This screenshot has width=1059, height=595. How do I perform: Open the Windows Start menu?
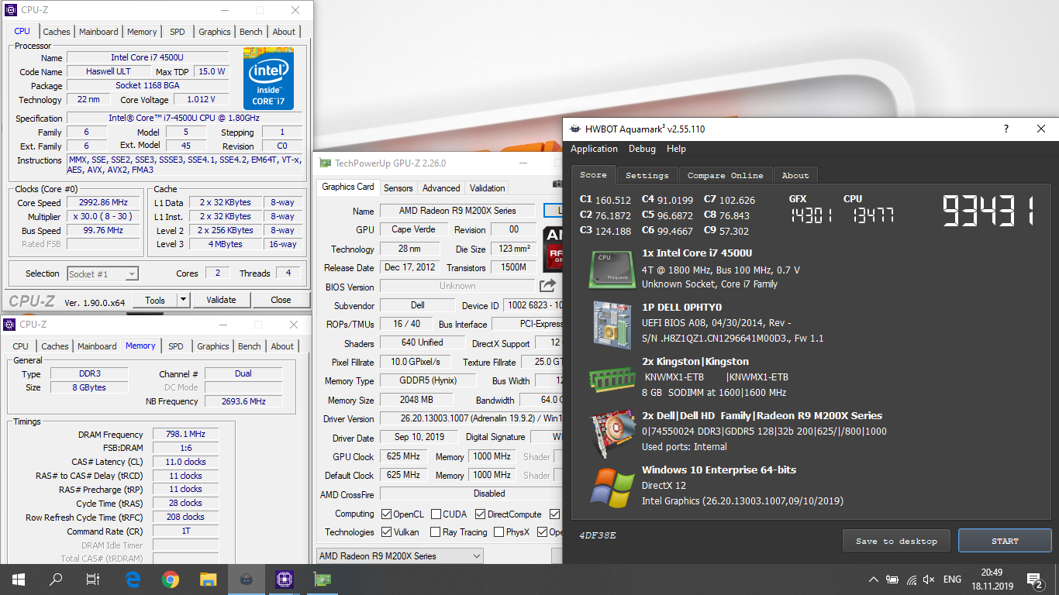click(18, 579)
